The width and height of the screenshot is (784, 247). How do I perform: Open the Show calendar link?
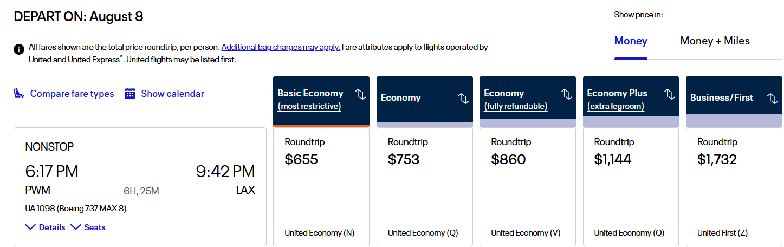[172, 94]
